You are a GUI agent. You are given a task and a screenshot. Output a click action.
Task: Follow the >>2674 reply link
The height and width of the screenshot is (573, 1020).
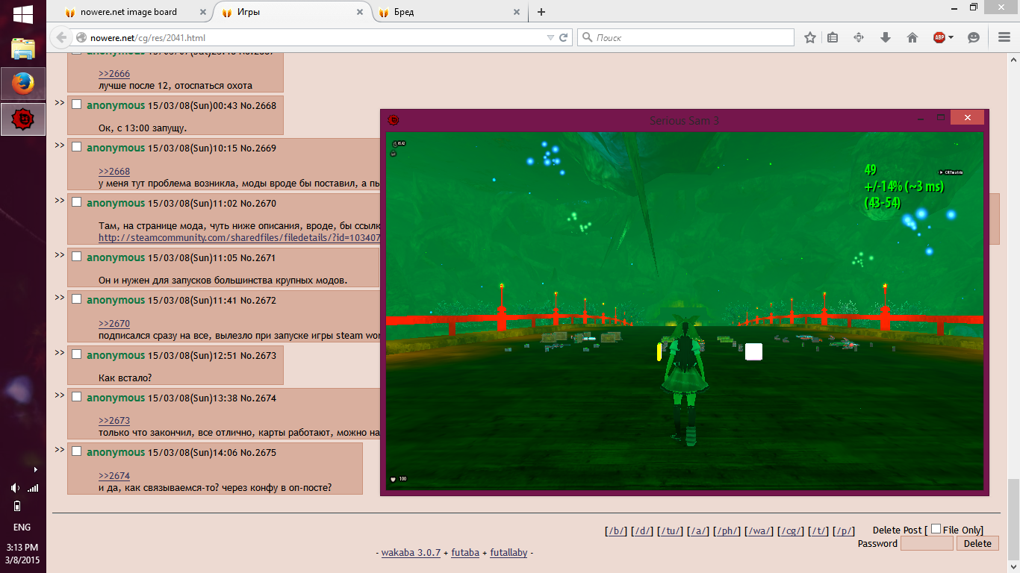114,475
